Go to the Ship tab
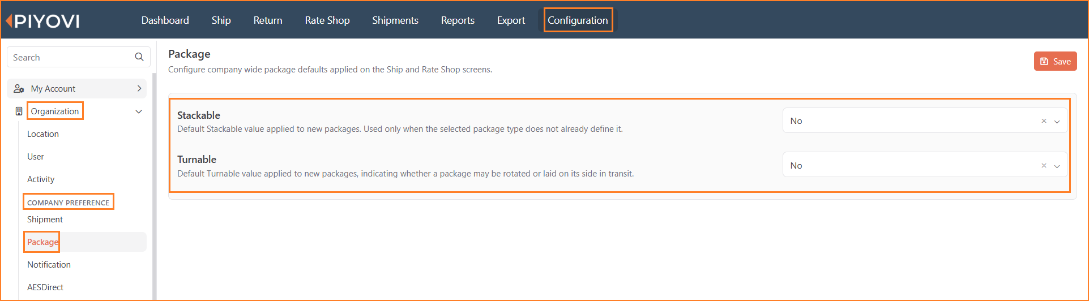The width and height of the screenshot is (1089, 301). (x=221, y=20)
